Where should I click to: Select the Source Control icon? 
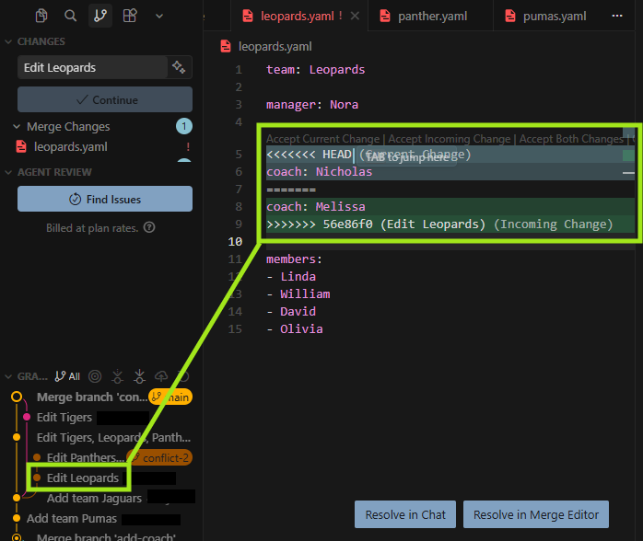point(100,16)
